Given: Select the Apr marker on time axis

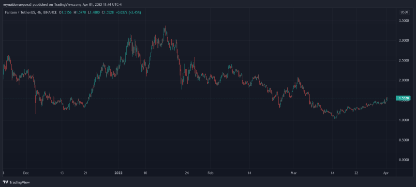Looking at the screenshot, I should (386, 173).
